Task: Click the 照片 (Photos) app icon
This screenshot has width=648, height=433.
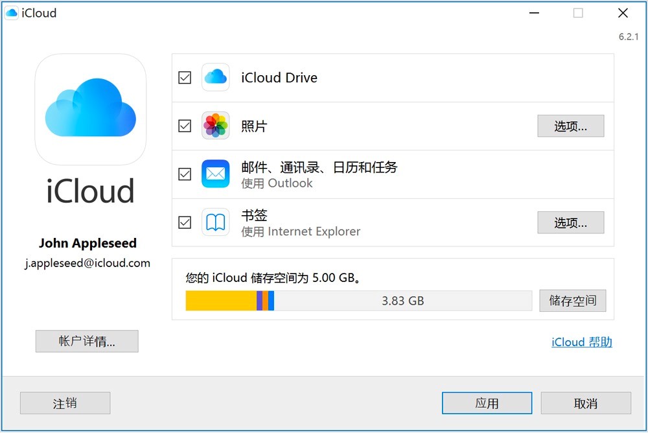Action: pos(215,126)
